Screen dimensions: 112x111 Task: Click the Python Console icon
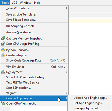click(3, 50)
